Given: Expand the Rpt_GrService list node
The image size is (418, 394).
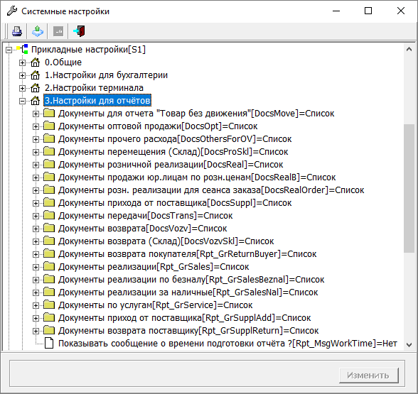Looking at the screenshot, I should (36, 305).
